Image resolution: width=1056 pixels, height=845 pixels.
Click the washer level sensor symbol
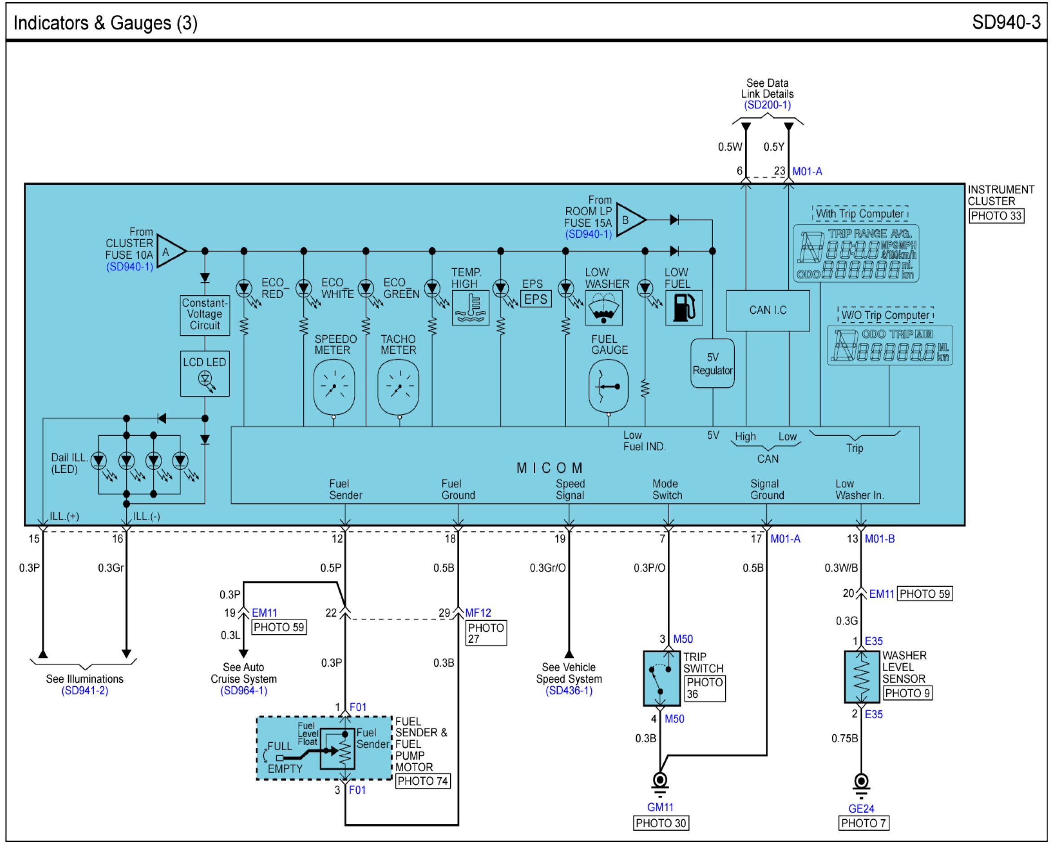861,676
